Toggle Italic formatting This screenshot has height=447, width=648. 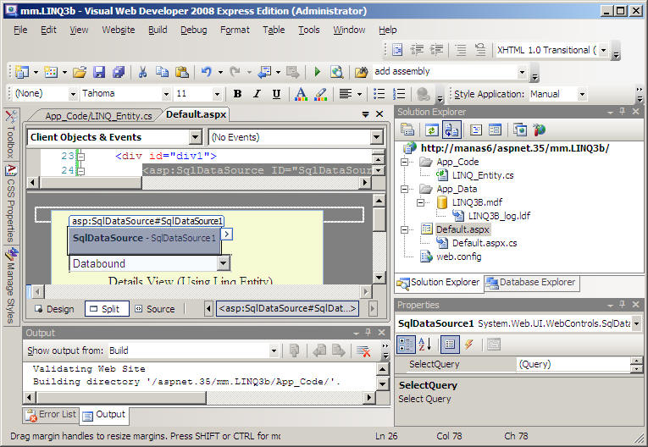258,94
